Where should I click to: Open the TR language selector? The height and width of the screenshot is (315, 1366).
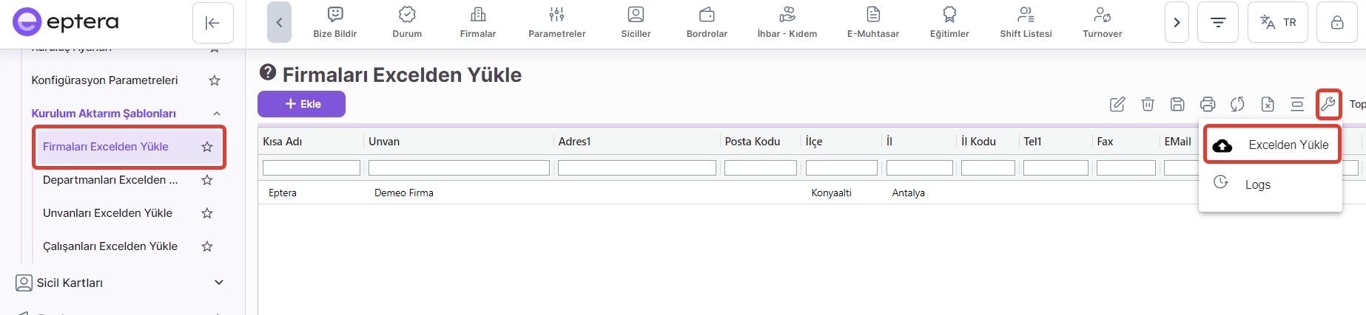1278,23
